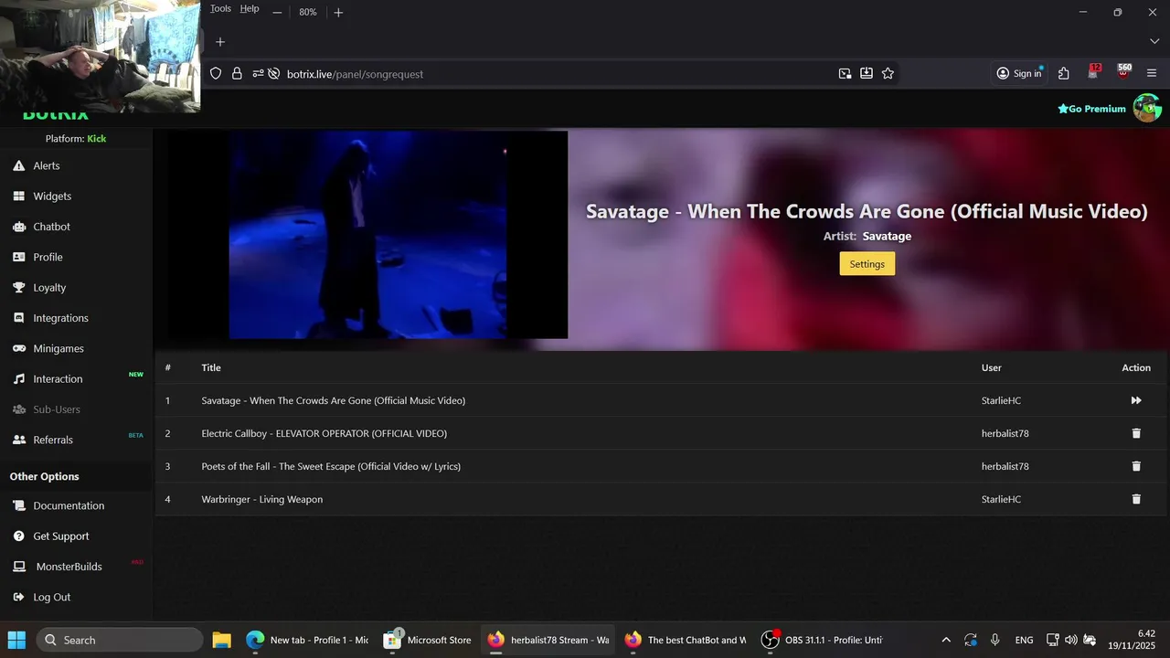Viewport: 1170px width, 658px height.
Task: Open the browser Extensions menu
Action: pyautogui.click(x=1063, y=73)
